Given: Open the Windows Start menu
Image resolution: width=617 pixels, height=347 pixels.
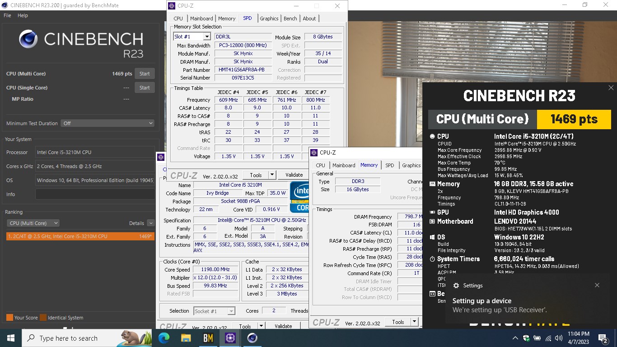Looking at the screenshot, I should click(11, 338).
